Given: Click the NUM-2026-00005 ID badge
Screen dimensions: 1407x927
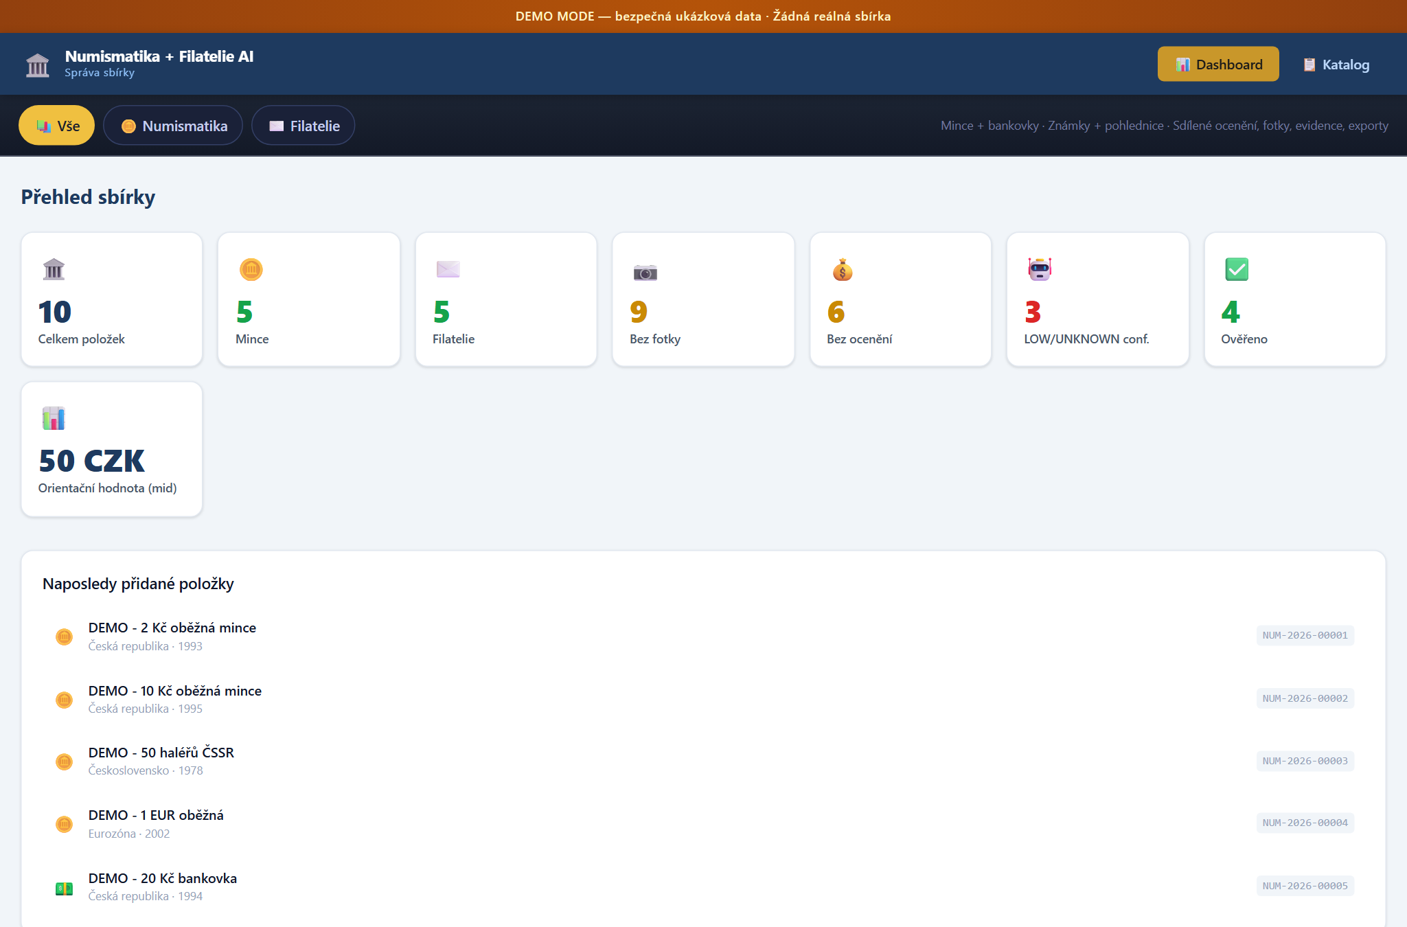Looking at the screenshot, I should tap(1305, 886).
